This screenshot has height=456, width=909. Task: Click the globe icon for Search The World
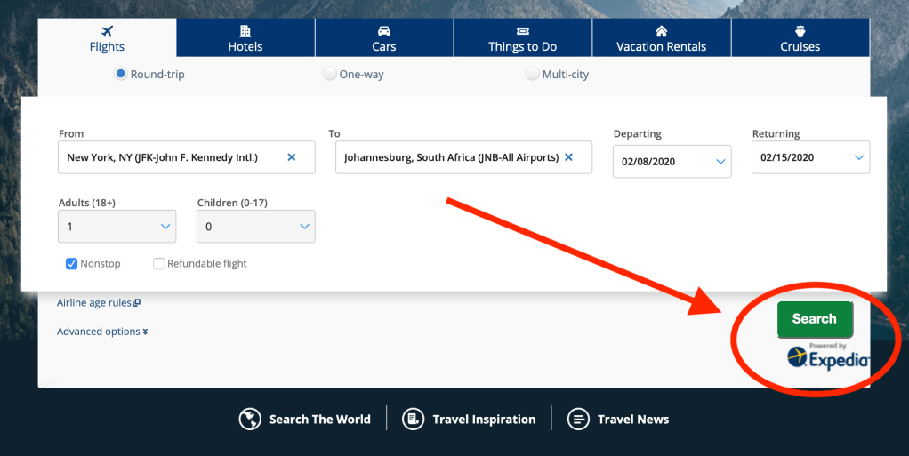250,419
